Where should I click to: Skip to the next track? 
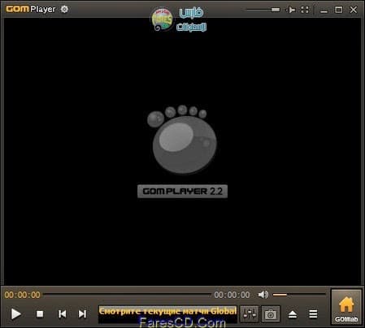pos(82,314)
